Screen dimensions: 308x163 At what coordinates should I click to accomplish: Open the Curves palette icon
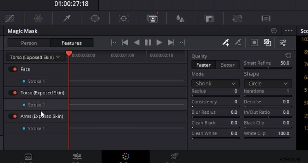[10, 18]
